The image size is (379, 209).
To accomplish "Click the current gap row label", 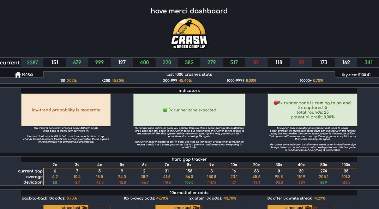I will point(30,171).
